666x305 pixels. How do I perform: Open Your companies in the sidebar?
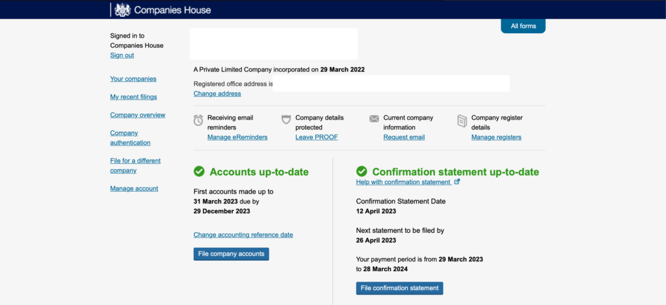(133, 79)
